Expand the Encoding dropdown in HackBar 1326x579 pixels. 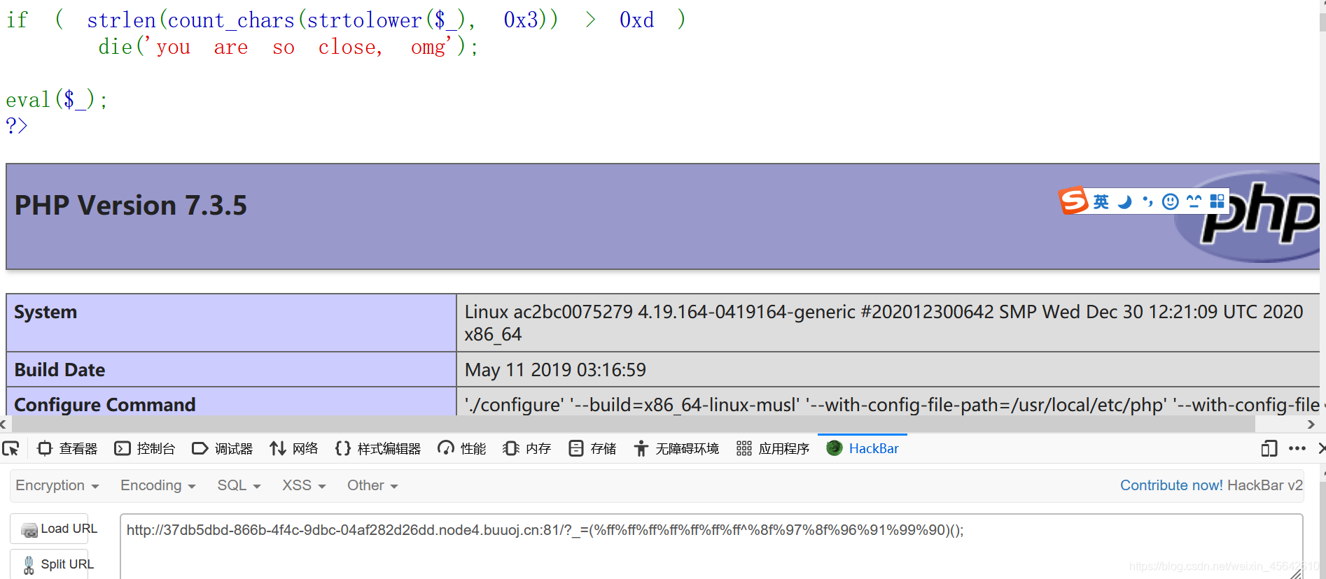(158, 485)
